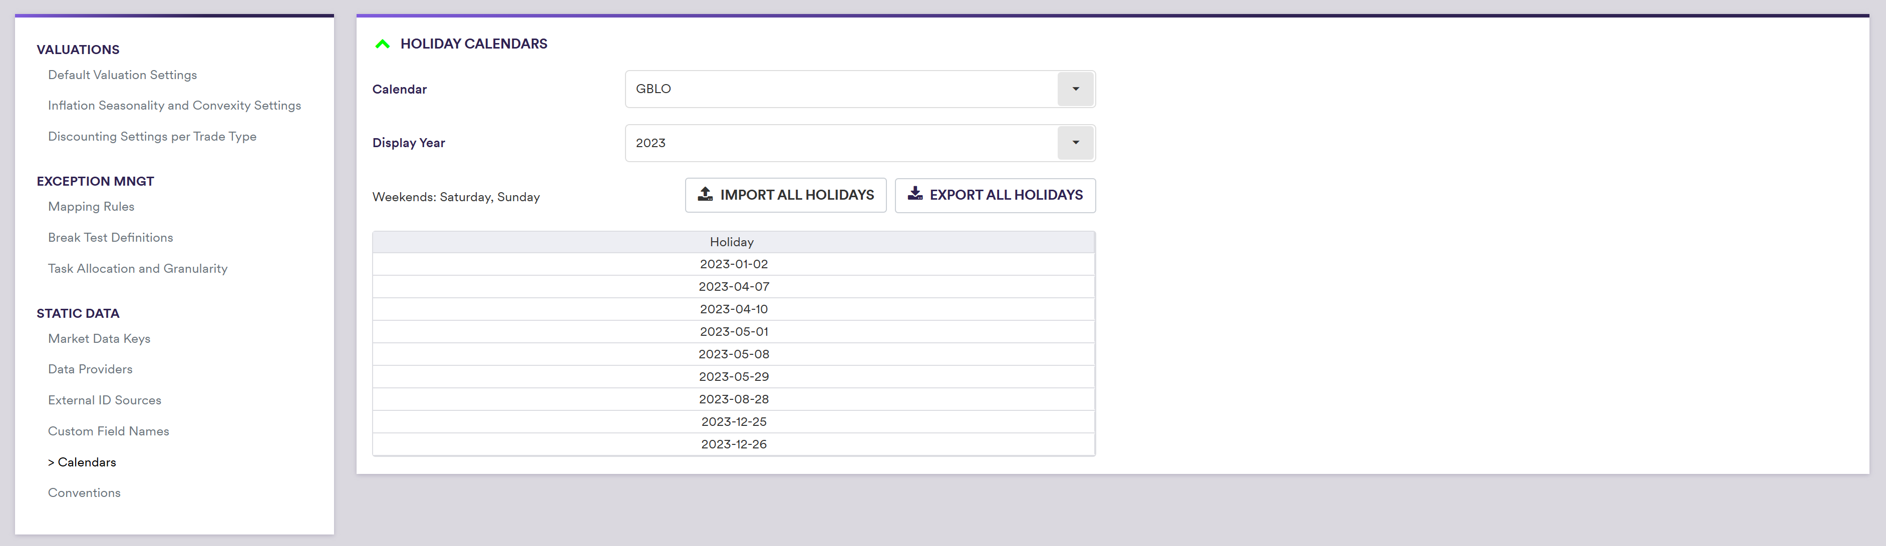Image resolution: width=1886 pixels, height=546 pixels.
Task: Select Market Data Keys in sidebar
Action: (x=99, y=339)
